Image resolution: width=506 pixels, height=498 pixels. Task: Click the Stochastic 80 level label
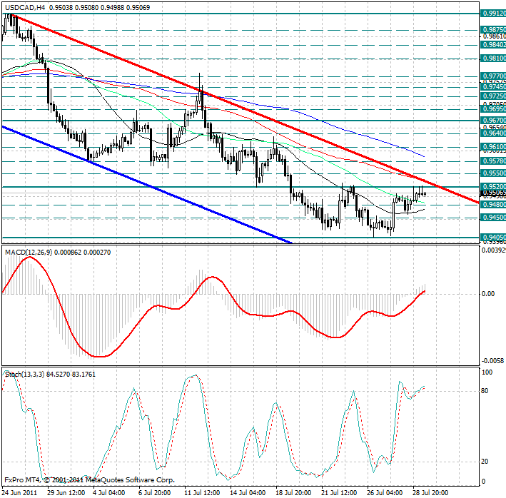click(x=487, y=391)
